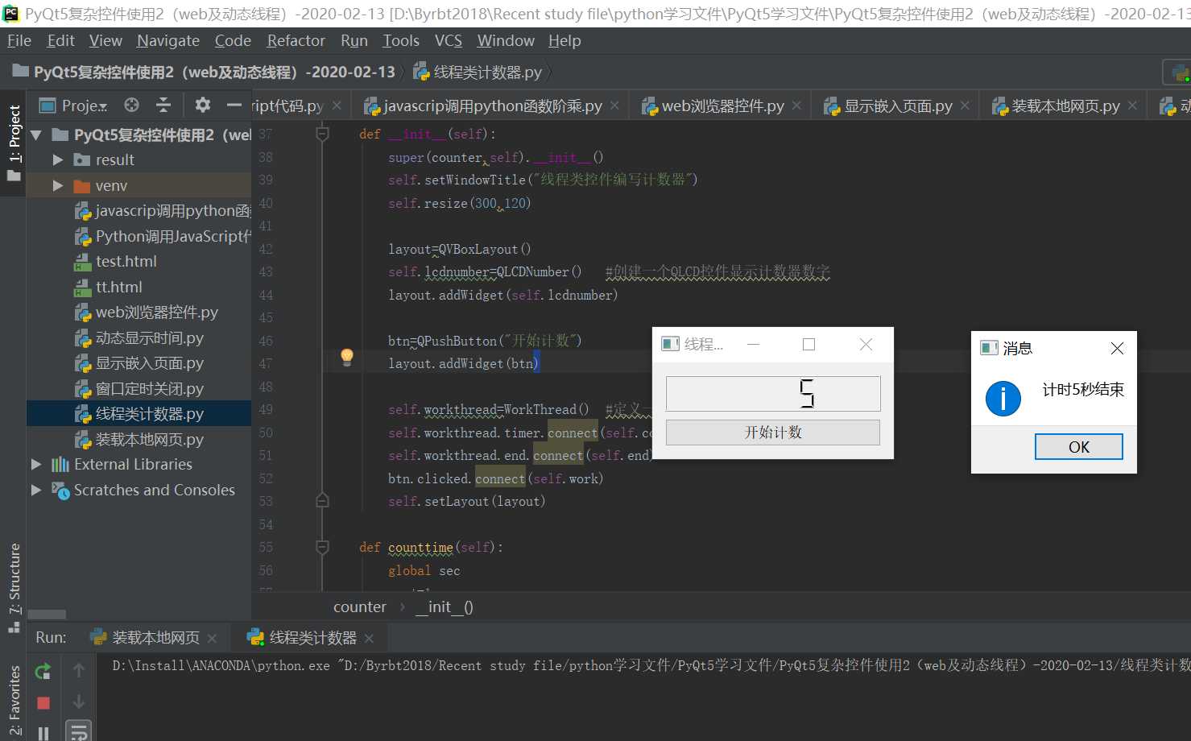Click the Pause output icon
This screenshot has width=1191, height=741.
43,733
